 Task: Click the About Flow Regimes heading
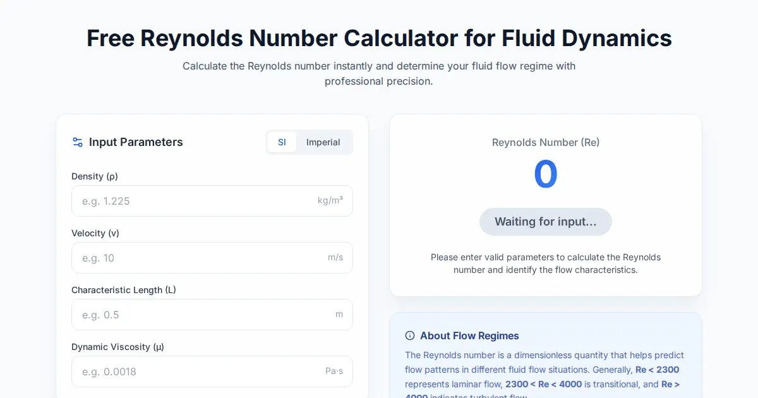(x=469, y=335)
